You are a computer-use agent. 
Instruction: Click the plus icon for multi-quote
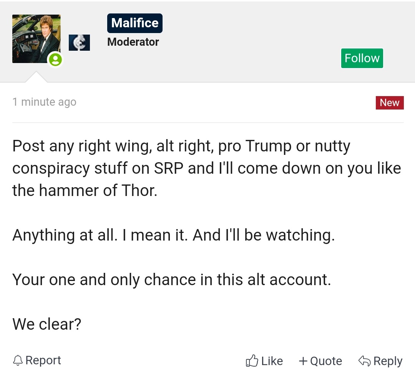click(303, 361)
